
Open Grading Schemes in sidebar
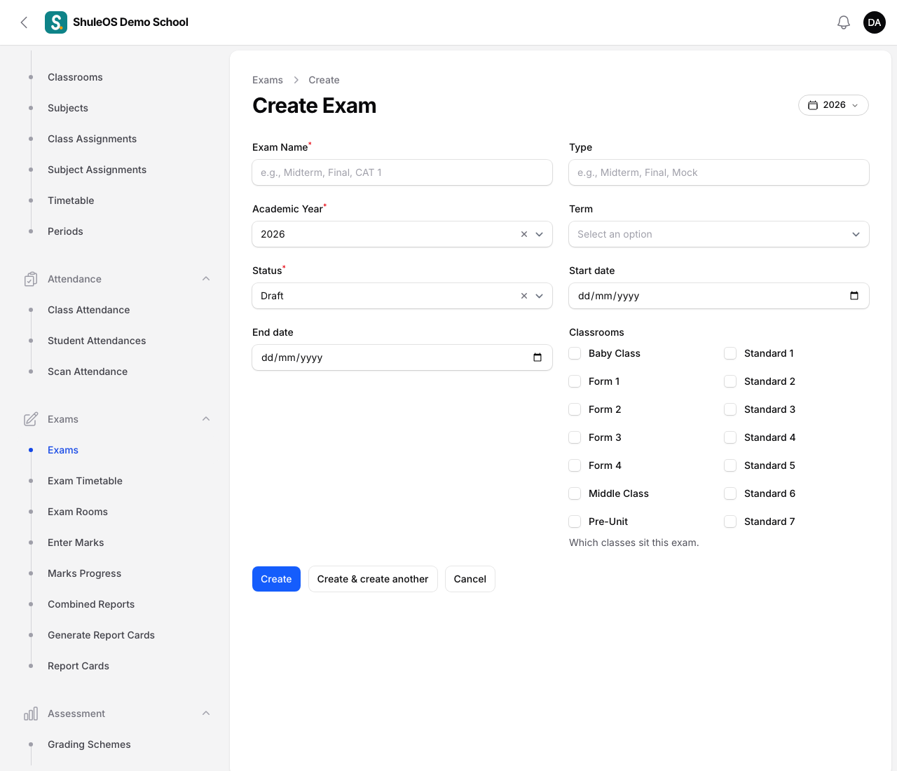tap(89, 744)
